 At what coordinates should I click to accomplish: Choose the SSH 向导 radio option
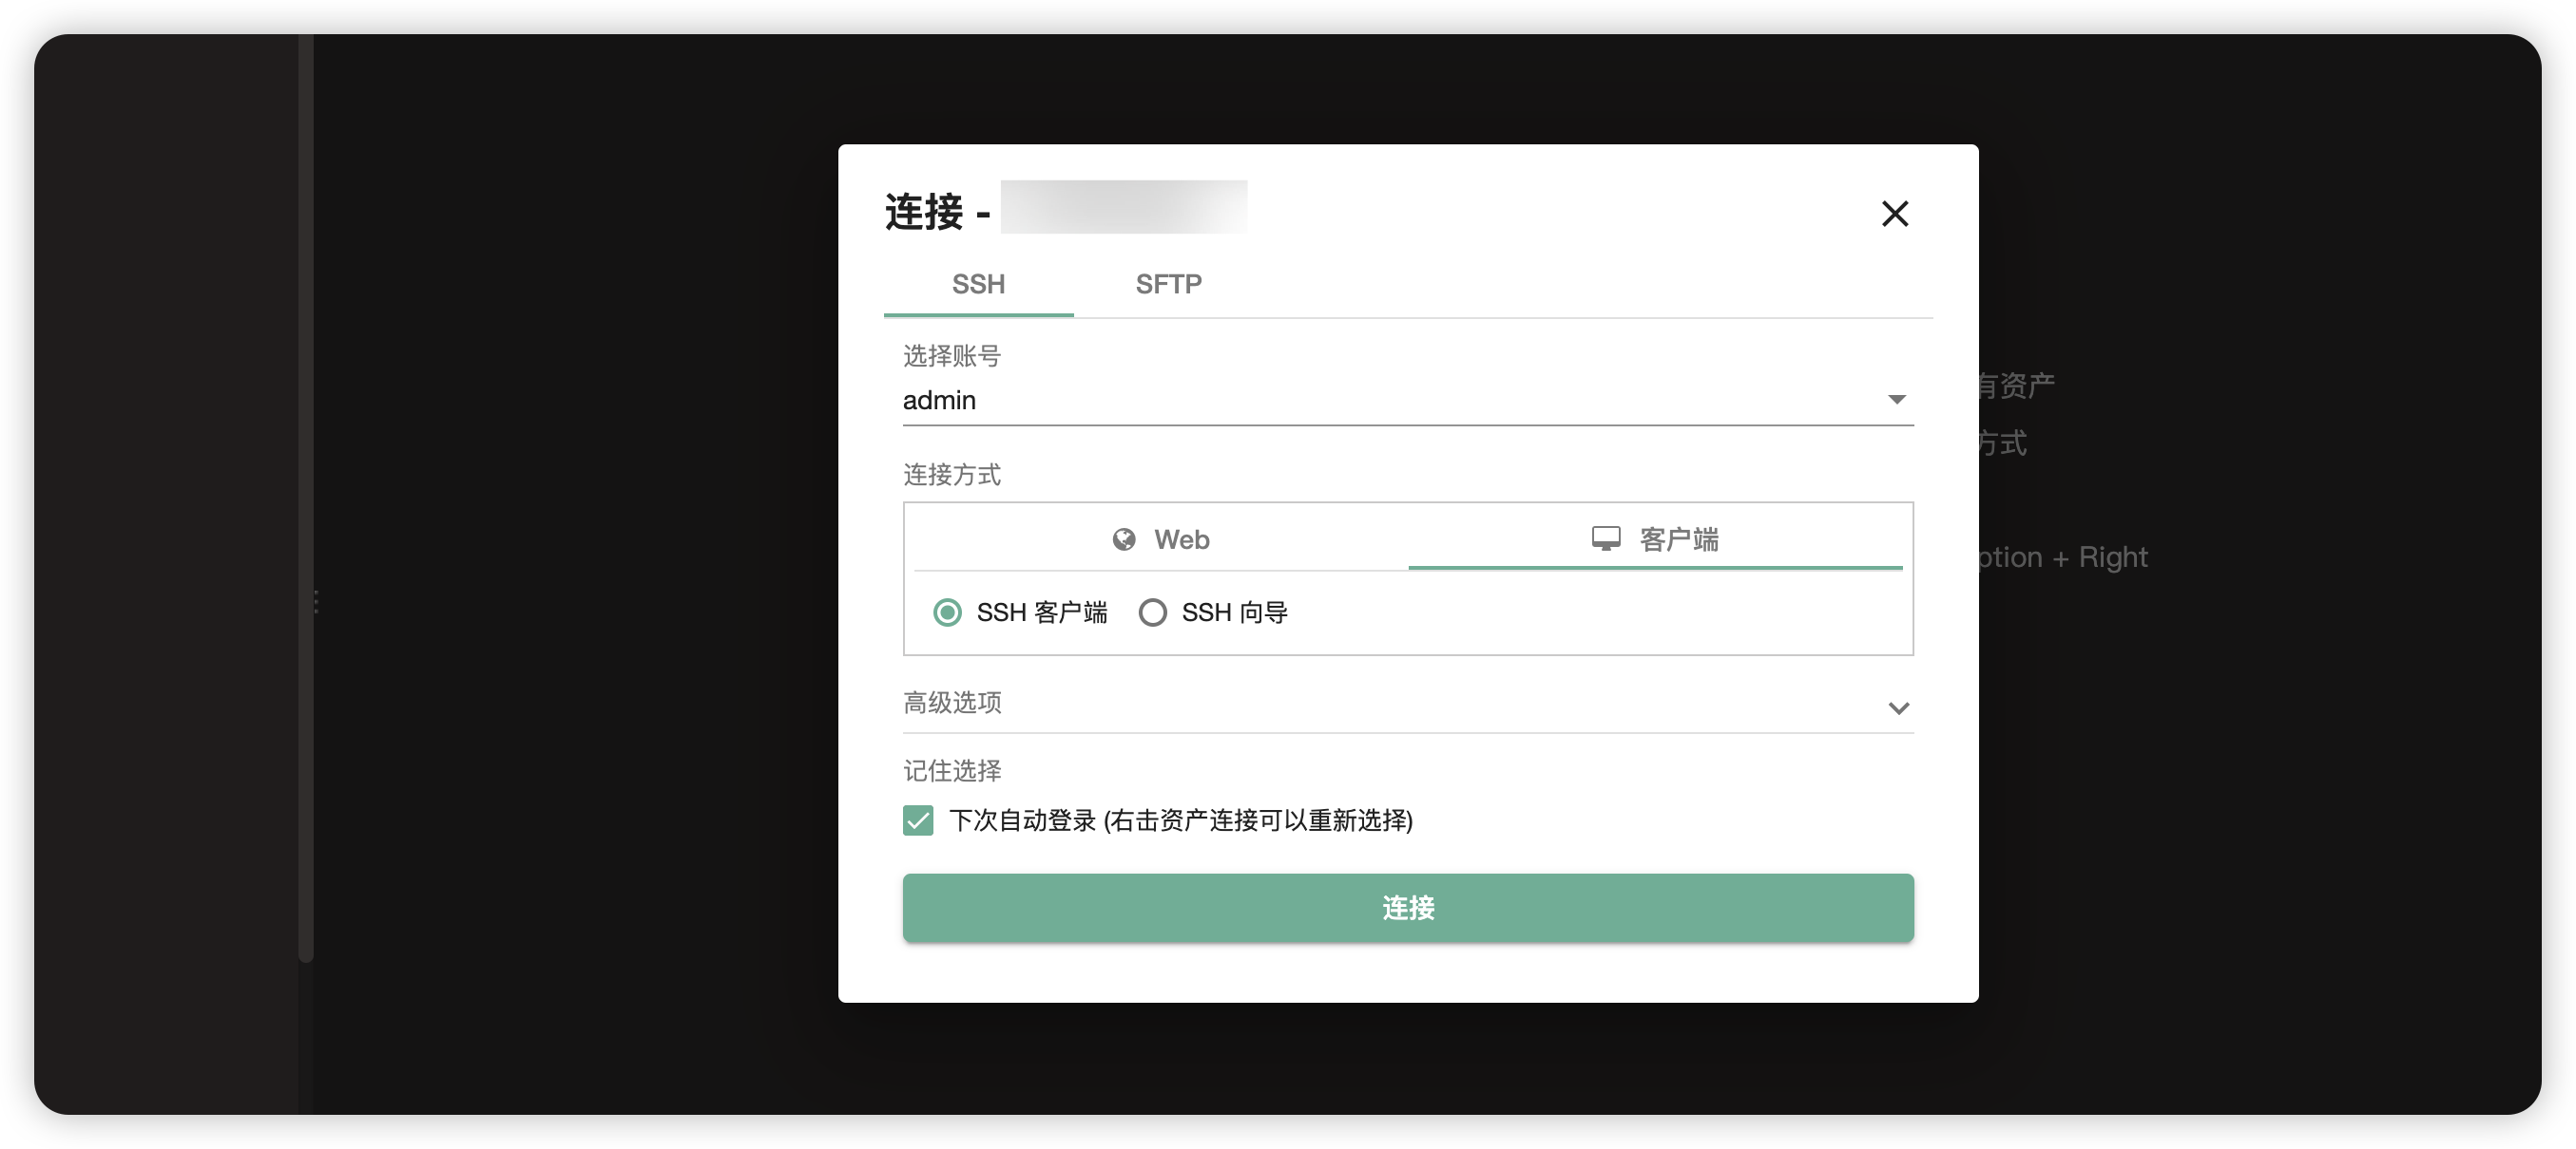1213,612
